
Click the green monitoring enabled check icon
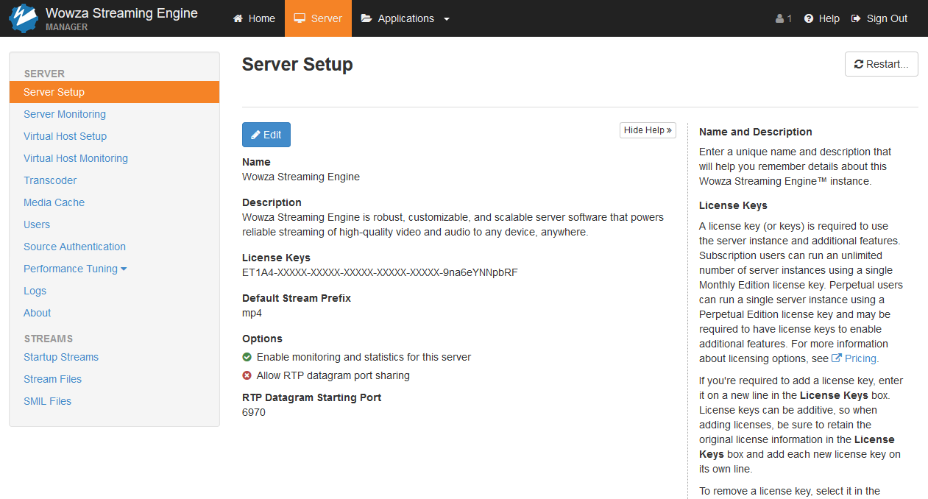[247, 357]
